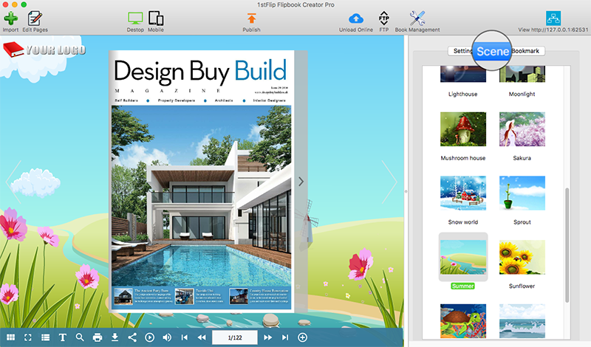Click the Upload Online cloud icon
The width and height of the screenshot is (591, 347).
tap(356, 18)
